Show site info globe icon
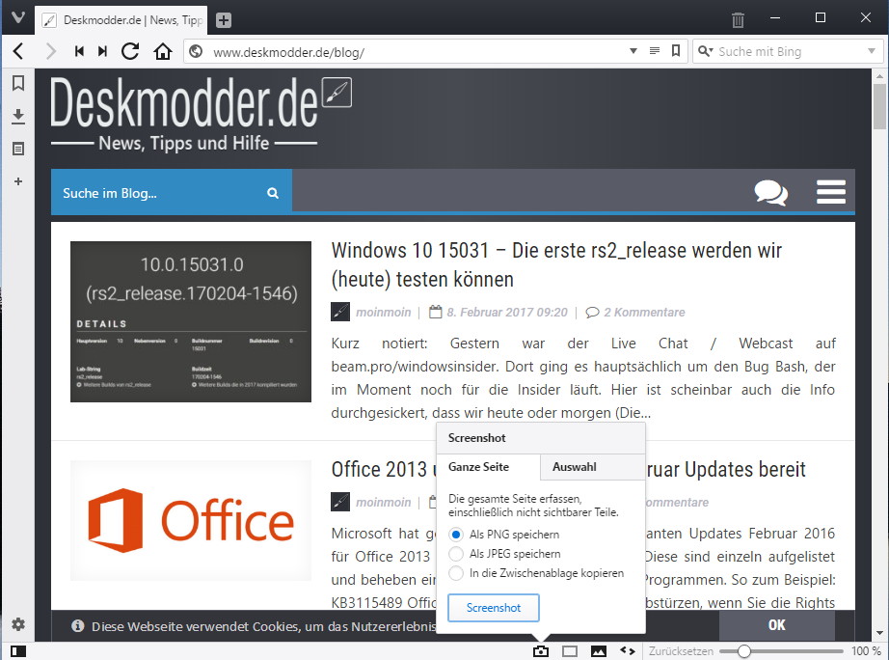Viewport: 889px width, 660px height. [x=196, y=52]
